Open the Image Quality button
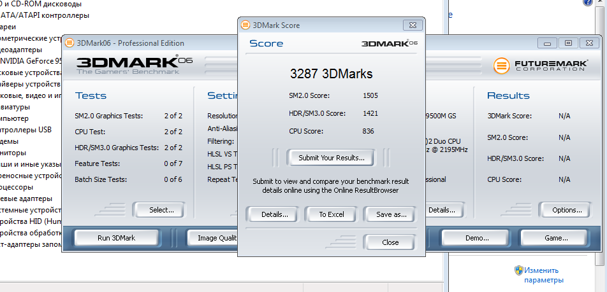607x292 pixels. pos(213,238)
